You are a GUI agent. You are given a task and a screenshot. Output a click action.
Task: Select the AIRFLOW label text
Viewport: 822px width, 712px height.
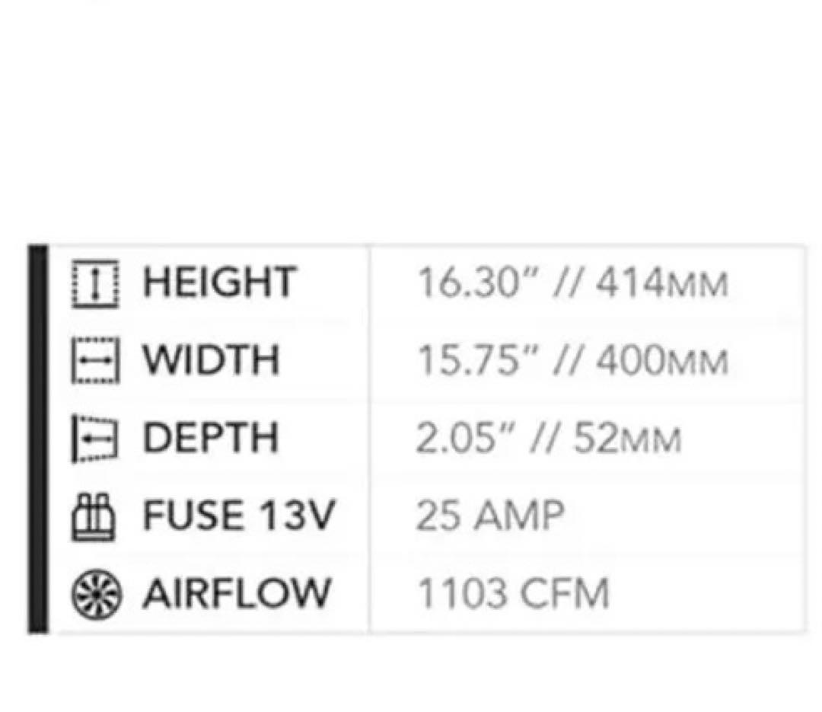coord(237,594)
